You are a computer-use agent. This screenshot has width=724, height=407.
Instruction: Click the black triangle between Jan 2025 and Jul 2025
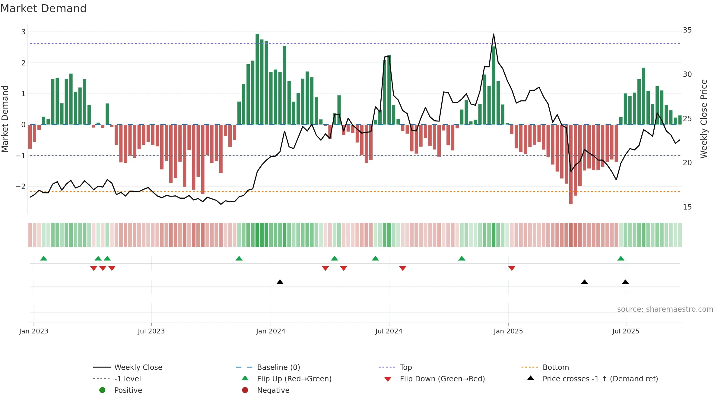pyautogui.click(x=584, y=282)
